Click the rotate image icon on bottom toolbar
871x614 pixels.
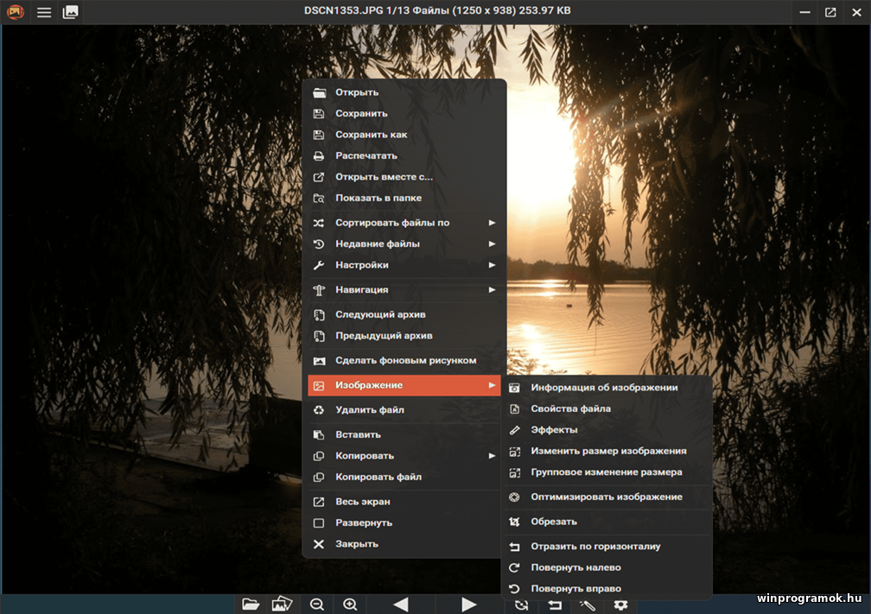pos(521,605)
